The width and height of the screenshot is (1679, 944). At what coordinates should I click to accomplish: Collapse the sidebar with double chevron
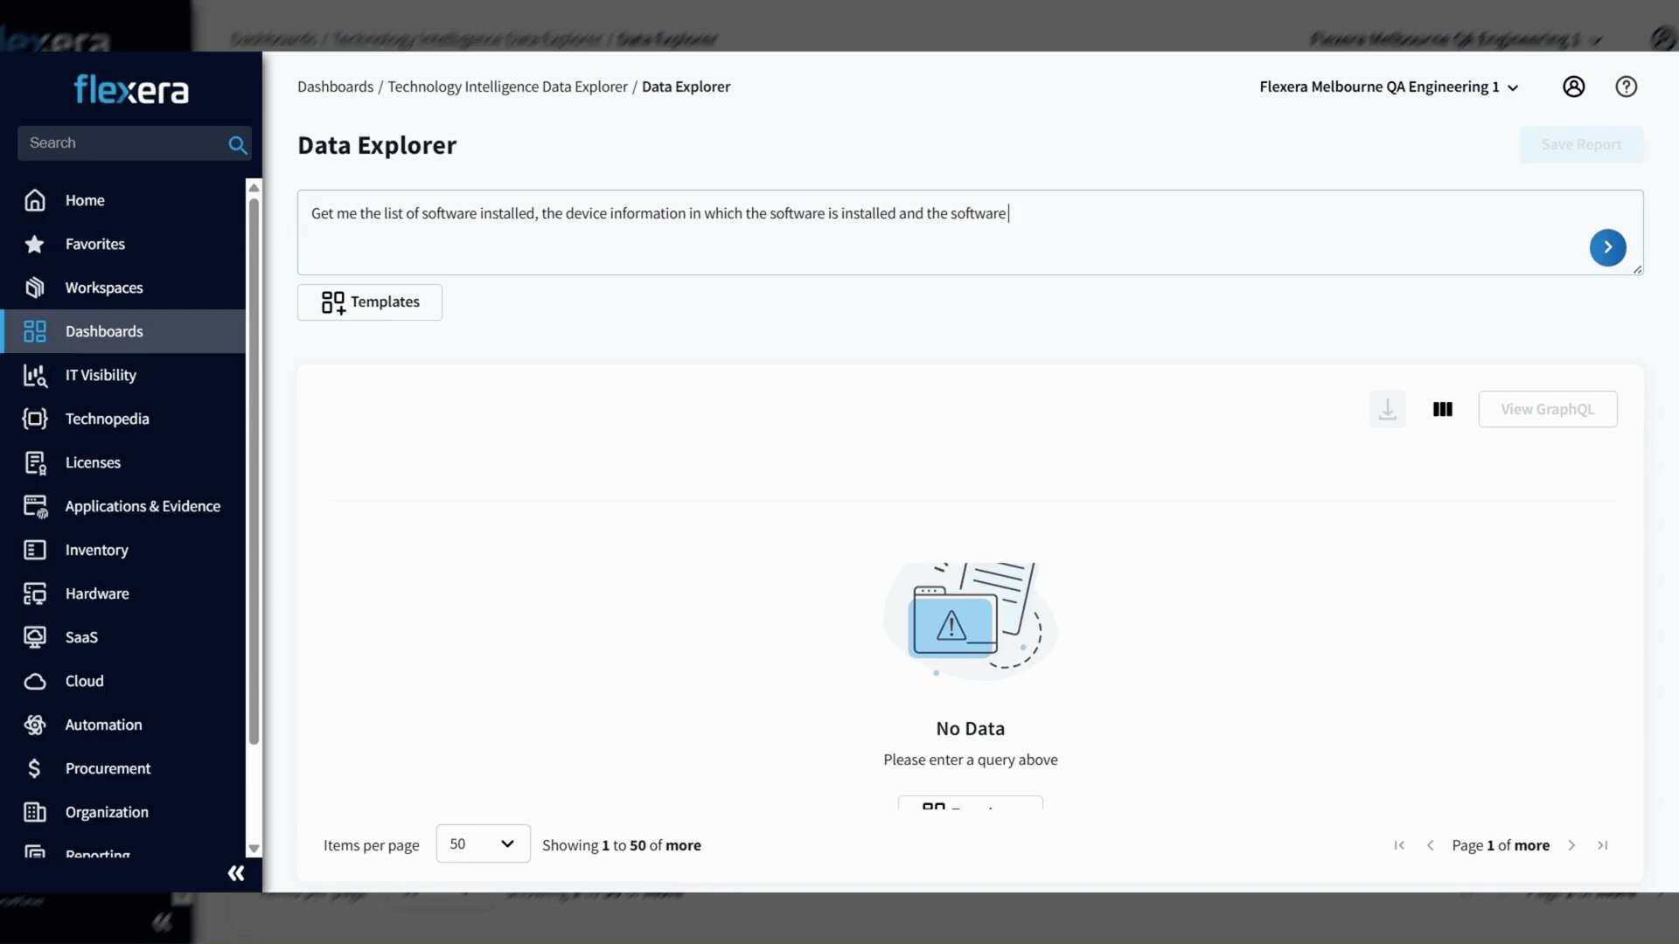(x=236, y=873)
